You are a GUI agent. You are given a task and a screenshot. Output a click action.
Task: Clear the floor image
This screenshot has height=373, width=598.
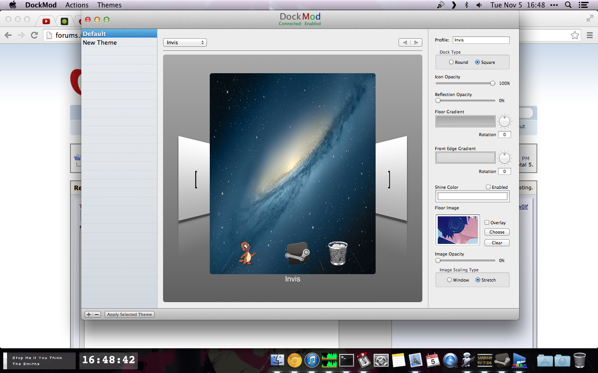click(x=497, y=242)
